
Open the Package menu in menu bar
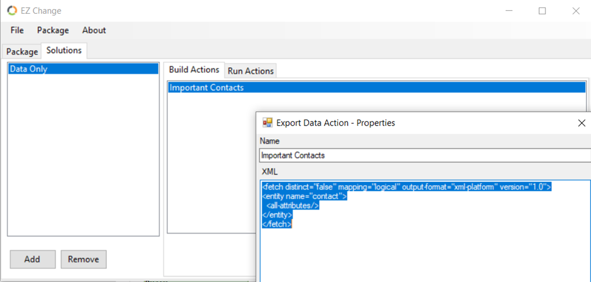click(x=53, y=30)
